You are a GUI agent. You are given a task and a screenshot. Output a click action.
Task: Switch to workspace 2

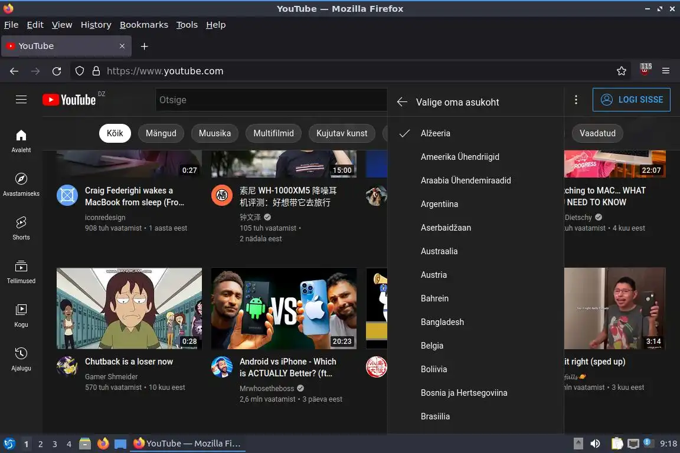pyautogui.click(x=40, y=444)
